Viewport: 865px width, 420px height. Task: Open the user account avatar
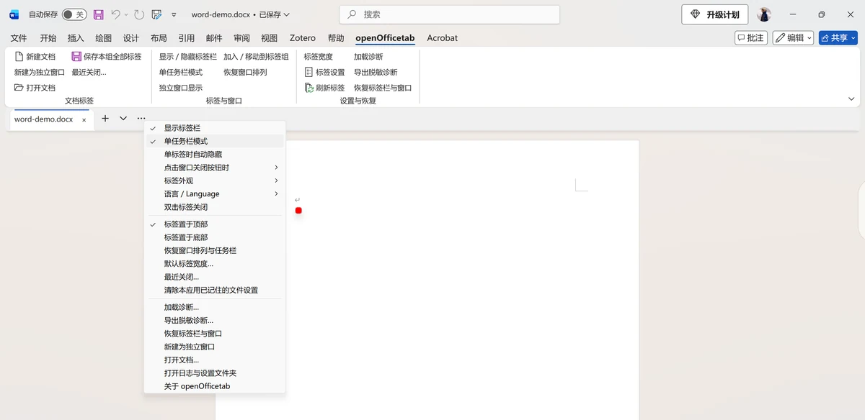click(x=764, y=14)
